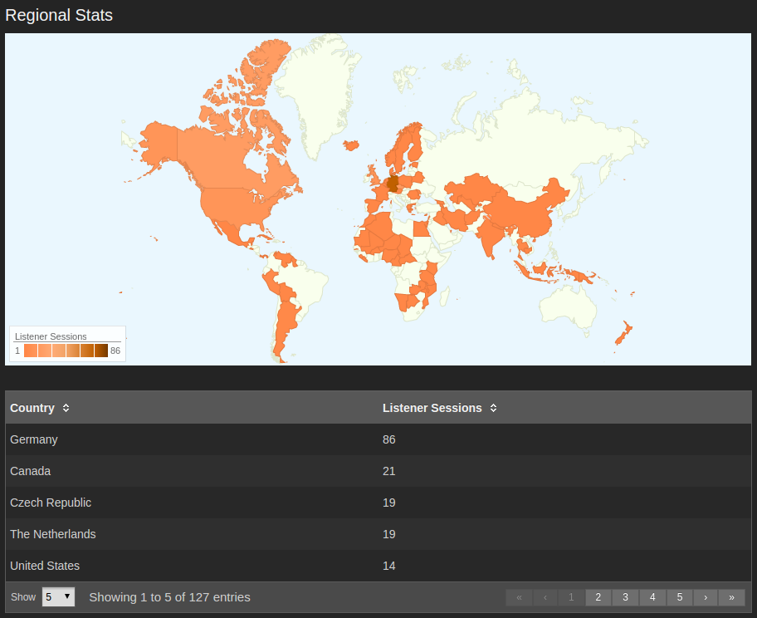Viewport: 757px width, 618px height.
Task: Open page 4 of the entries
Action: (652, 597)
